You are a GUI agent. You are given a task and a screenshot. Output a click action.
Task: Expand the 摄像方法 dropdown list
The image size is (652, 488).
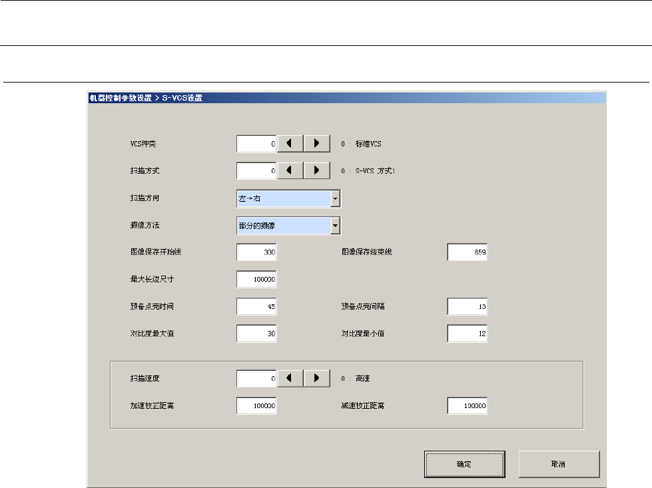click(x=336, y=226)
